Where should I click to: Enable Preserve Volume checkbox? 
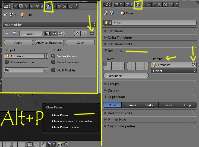[x=7, y=62]
